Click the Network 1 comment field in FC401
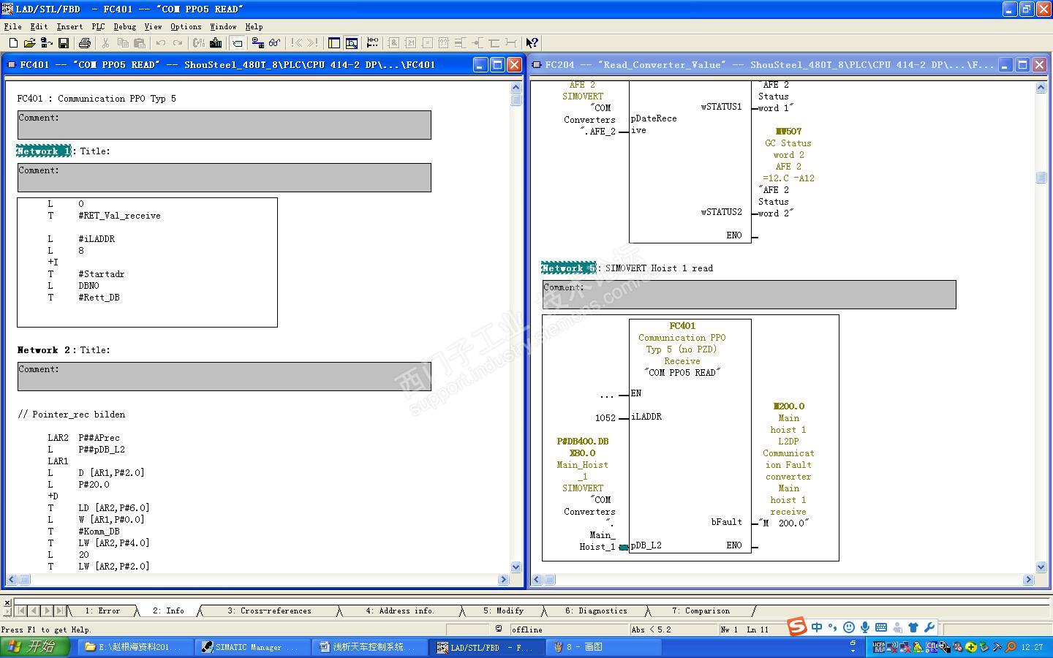 click(x=224, y=178)
